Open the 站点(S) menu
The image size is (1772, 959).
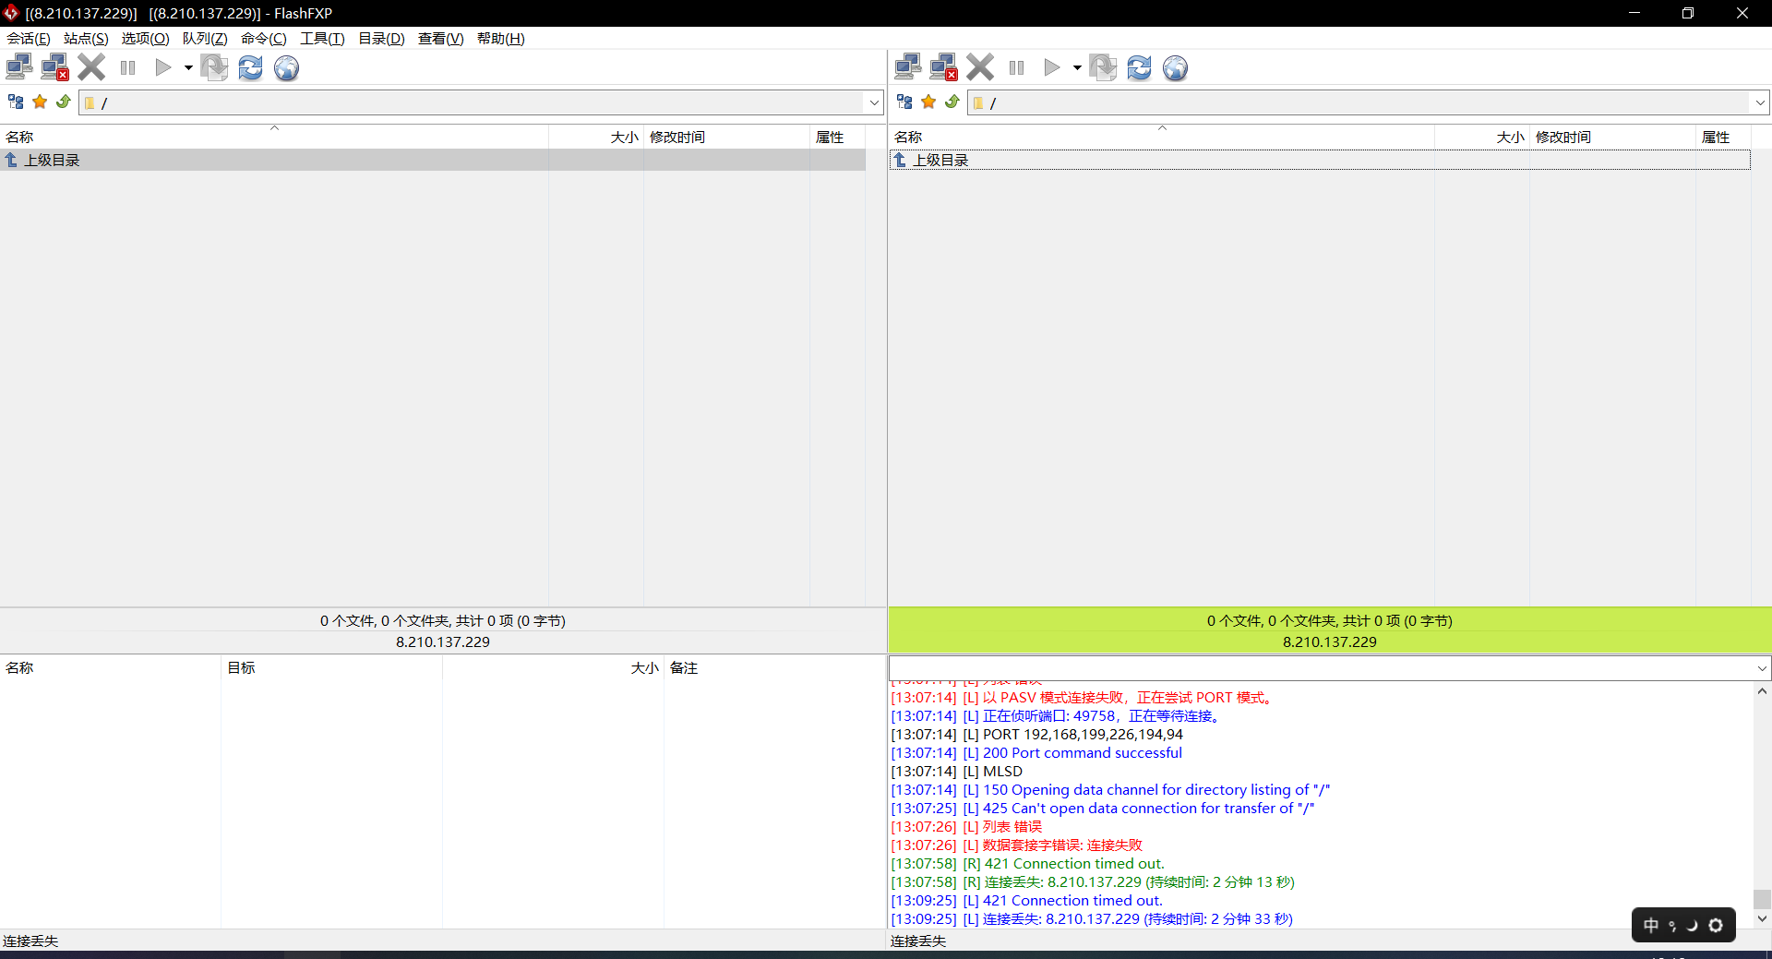86,38
